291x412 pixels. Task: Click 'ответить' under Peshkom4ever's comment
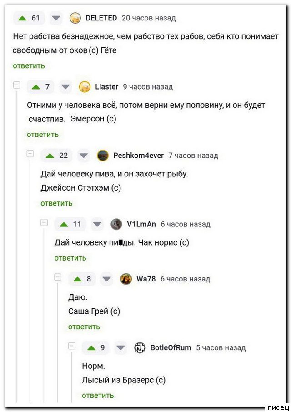click(56, 203)
